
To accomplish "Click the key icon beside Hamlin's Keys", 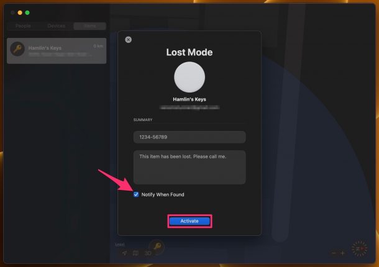I will (17, 49).
